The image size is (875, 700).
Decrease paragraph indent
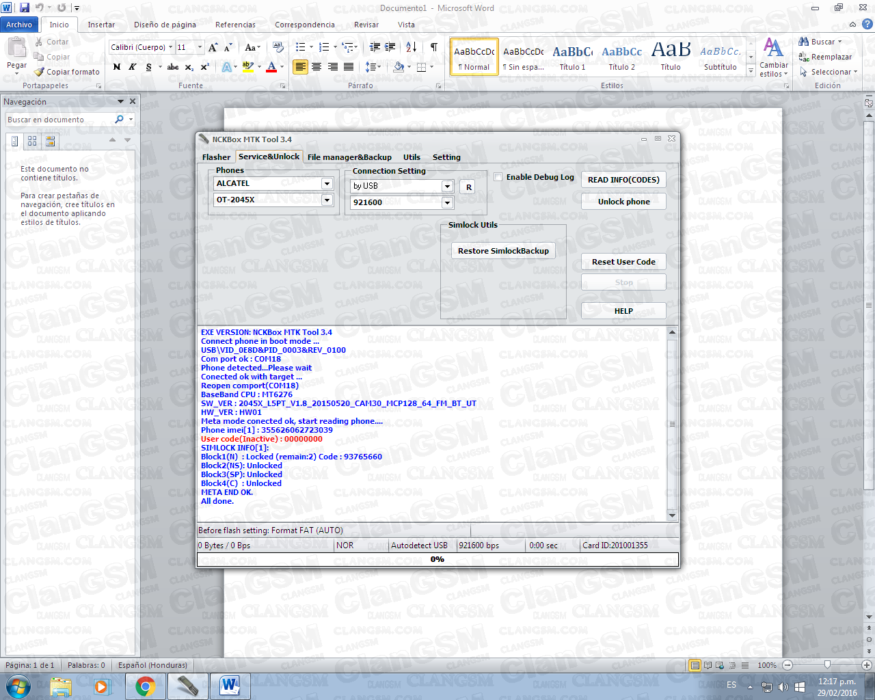click(x=375, y=47)
